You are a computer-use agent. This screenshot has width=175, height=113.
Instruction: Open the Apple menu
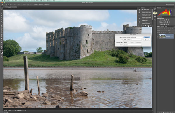(2, 1)
